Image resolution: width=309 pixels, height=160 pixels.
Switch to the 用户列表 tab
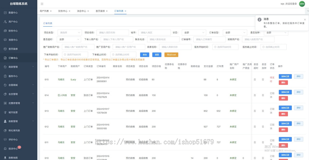(44, 11)
